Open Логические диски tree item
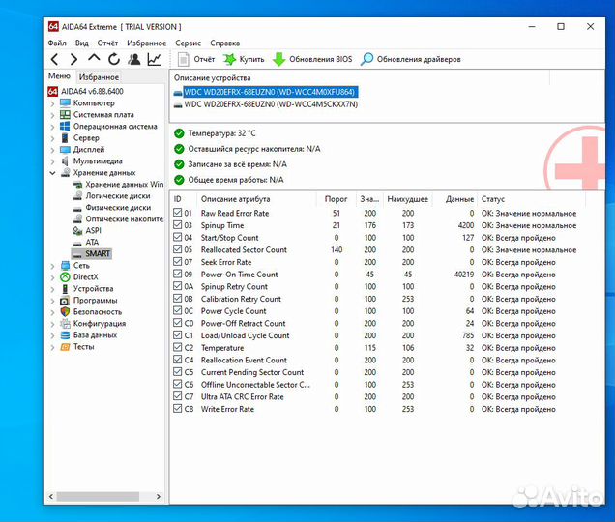Image resolution: width=615 pixels, height=522 pixels. pos(112,195)
